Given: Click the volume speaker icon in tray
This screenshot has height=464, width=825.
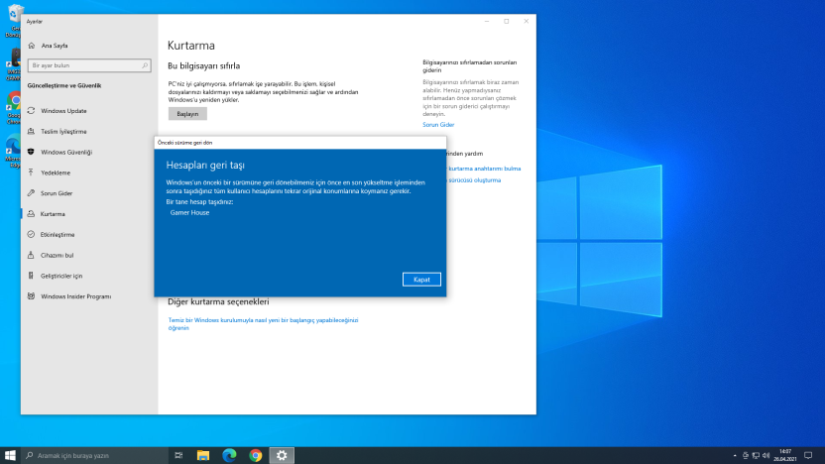Looking at the screenshot, I should pos(766,456).
